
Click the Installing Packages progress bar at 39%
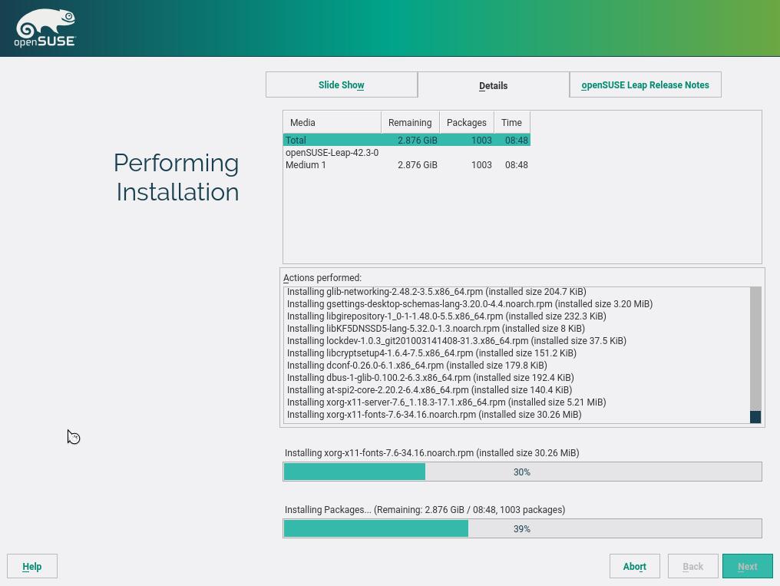[x=522, y=529]
